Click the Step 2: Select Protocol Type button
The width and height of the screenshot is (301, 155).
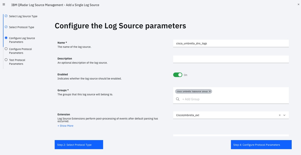click(x=79, y=145)
